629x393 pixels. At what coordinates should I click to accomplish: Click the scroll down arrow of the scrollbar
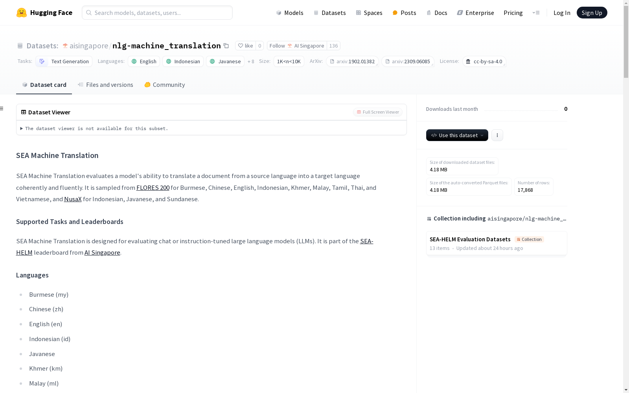tap(626, 390)
